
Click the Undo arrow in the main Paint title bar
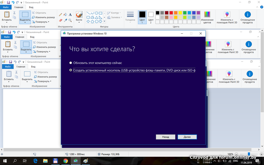pyautogui.click(x=13, y=2)
